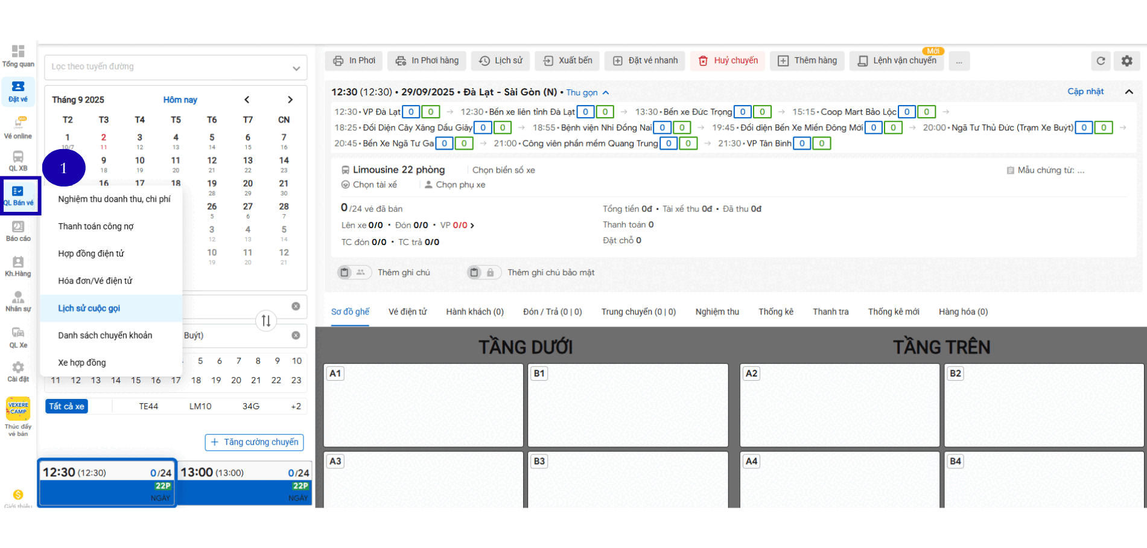Open the Lọc theo tuyến đường dropdown

tap(176, 67)
